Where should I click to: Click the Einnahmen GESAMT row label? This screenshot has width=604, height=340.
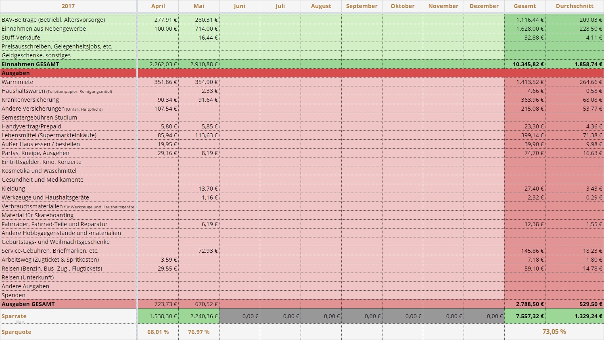click(30, 64)
